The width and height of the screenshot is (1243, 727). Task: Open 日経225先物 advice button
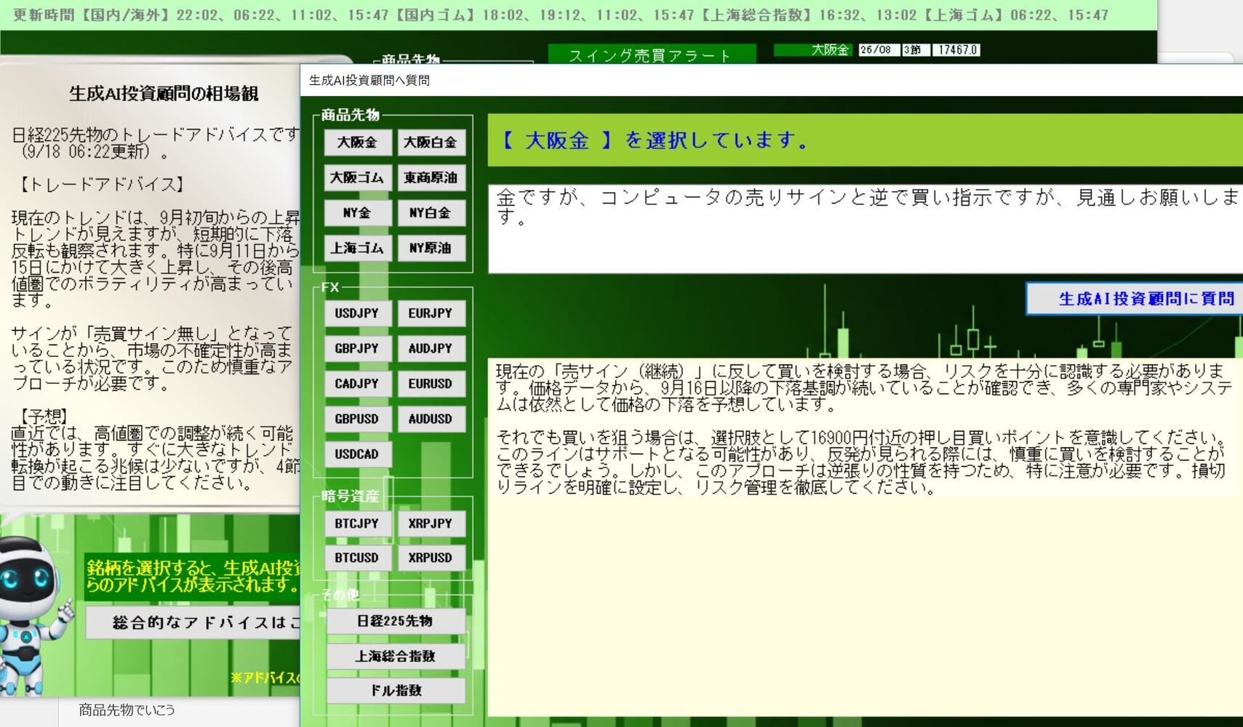coord(396,621)
